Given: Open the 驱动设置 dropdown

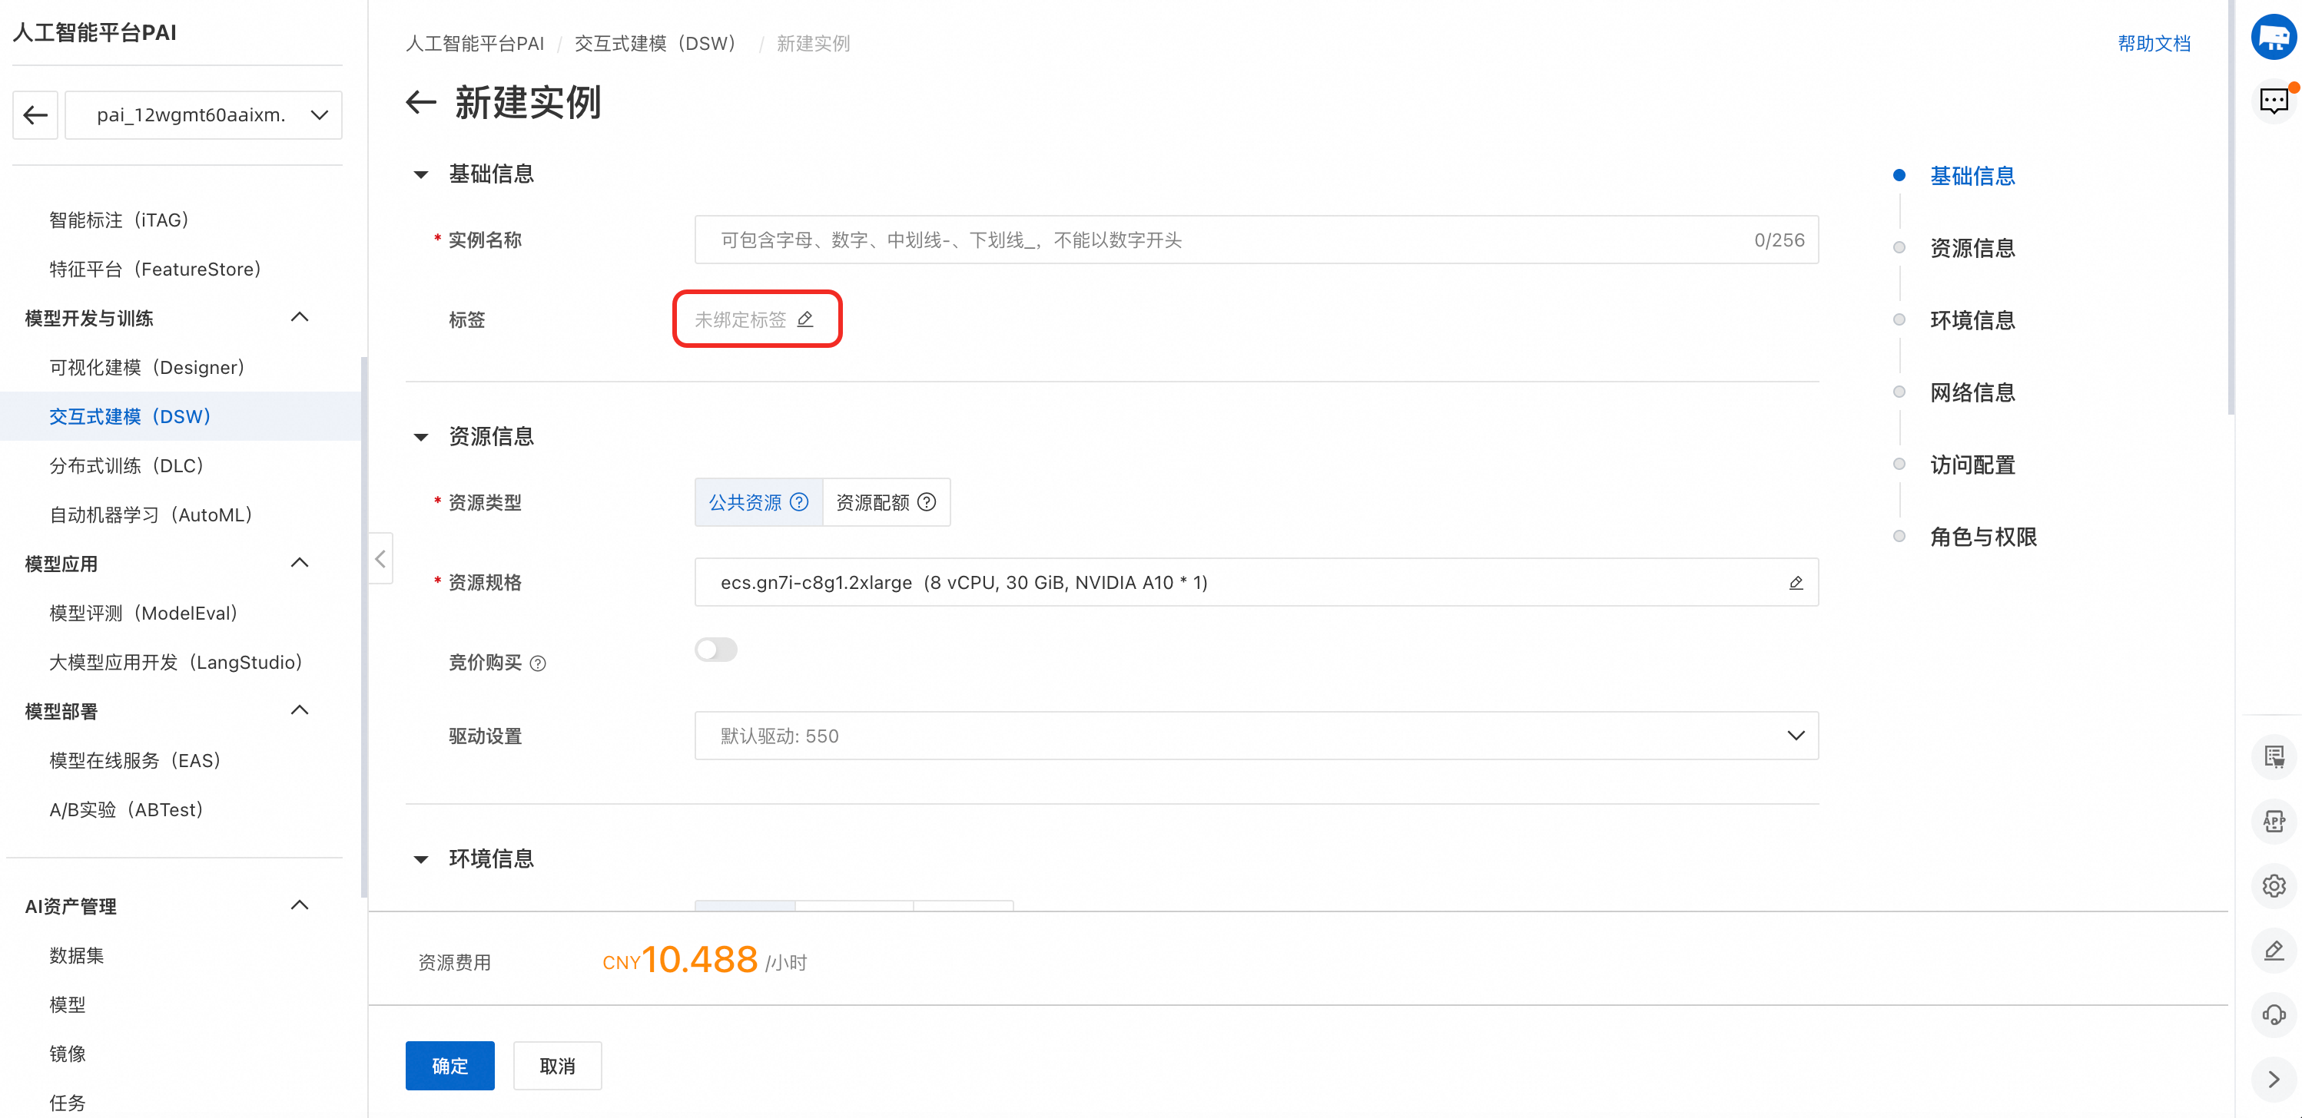Looking at the screenshot, I should tap(1255, 736).
